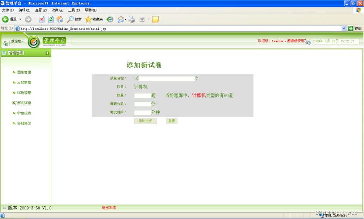Open the Mail button dropdown arrow

[125, 19]
